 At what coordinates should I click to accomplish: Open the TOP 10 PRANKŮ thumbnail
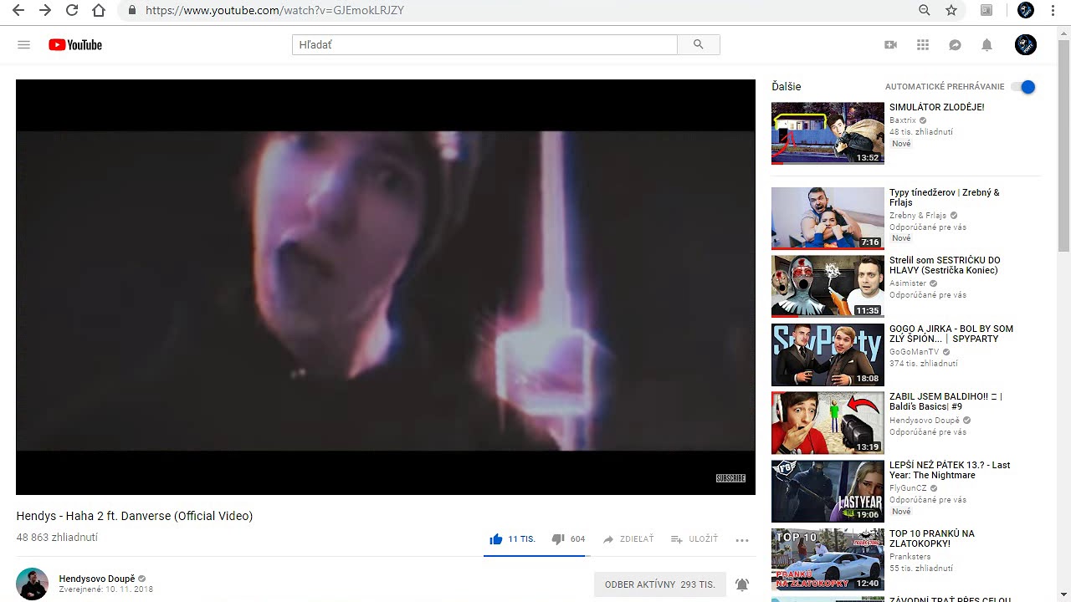[828, 560]
